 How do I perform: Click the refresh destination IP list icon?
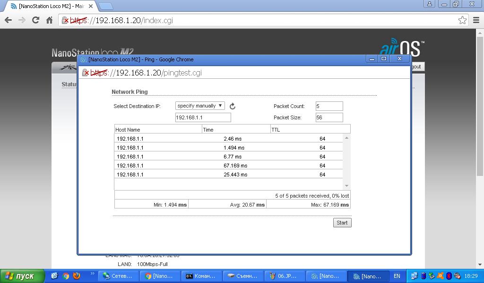click(232, 106)
